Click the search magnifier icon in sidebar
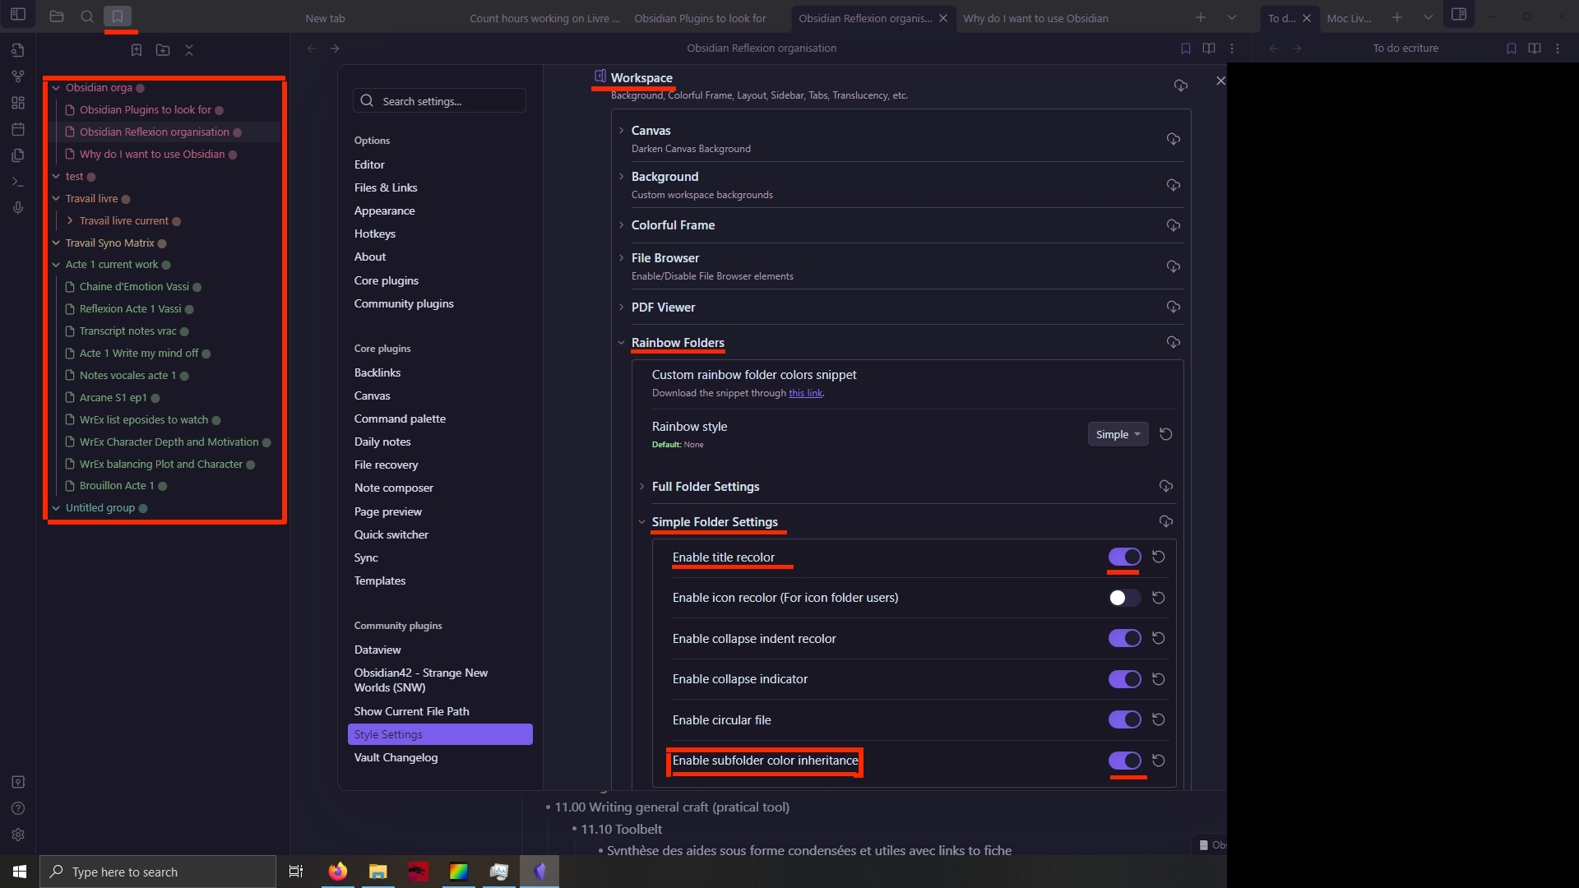Screen dimensions: 1579x888 tap(86, 16)
